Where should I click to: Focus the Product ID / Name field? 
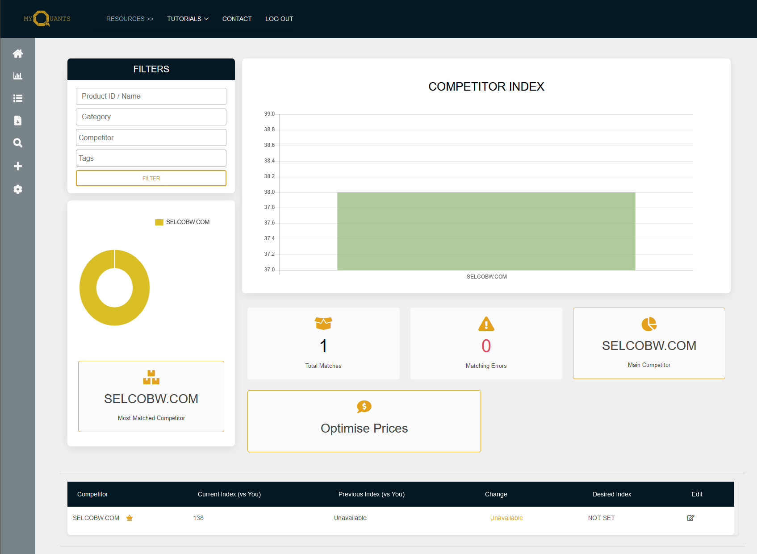click(x=151, y=96)
